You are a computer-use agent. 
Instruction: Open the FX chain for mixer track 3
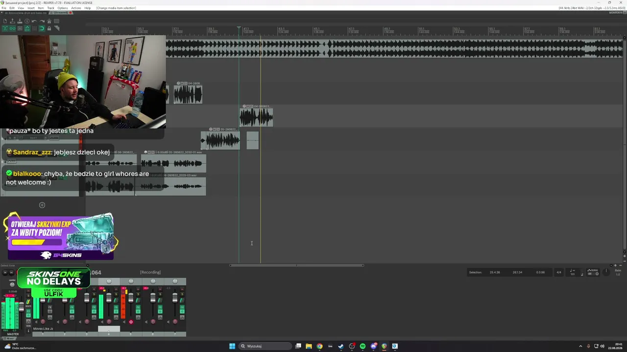(x=94, y=308)
